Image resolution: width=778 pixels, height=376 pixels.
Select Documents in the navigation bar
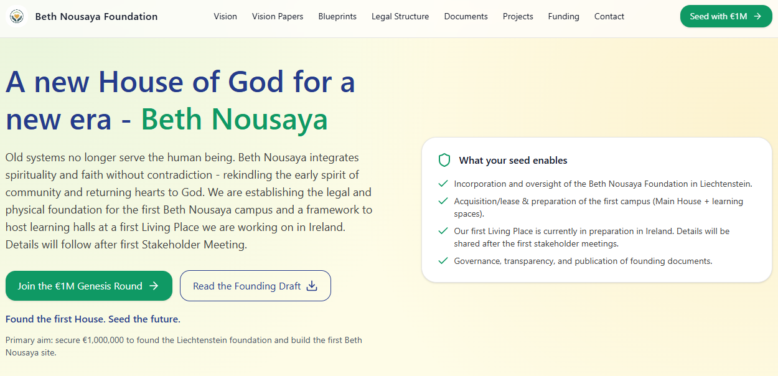[x=466, y=16]
